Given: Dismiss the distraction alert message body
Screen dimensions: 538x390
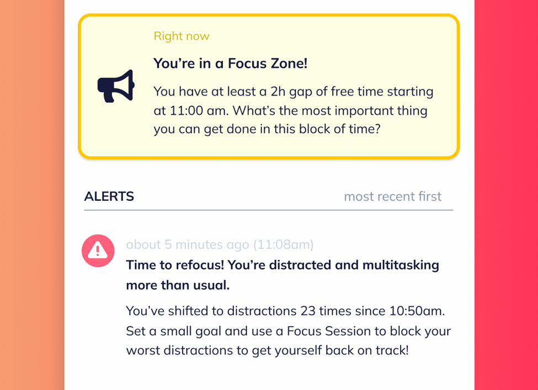Looking at the screenshot, I should coord(289,331).
